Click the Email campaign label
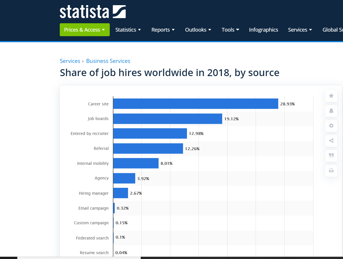The height and width of the screenshot is (259, 343). [93, 208]
